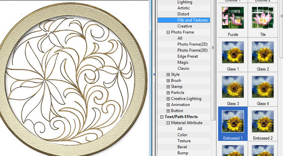The height and width of the screenshot is (156, 283).
Task: Apply the Glass 1 sunflower preset
Action: (233, 52)
